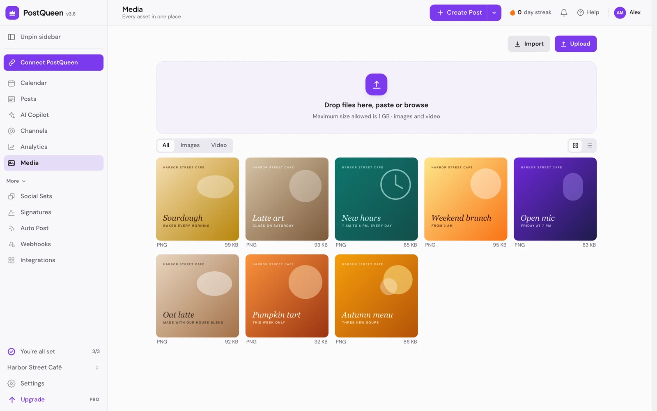Click the You're all set checkmark icon
Image resolution: width=657 pixels, height=411 pixels.
(x=11, y=351)
